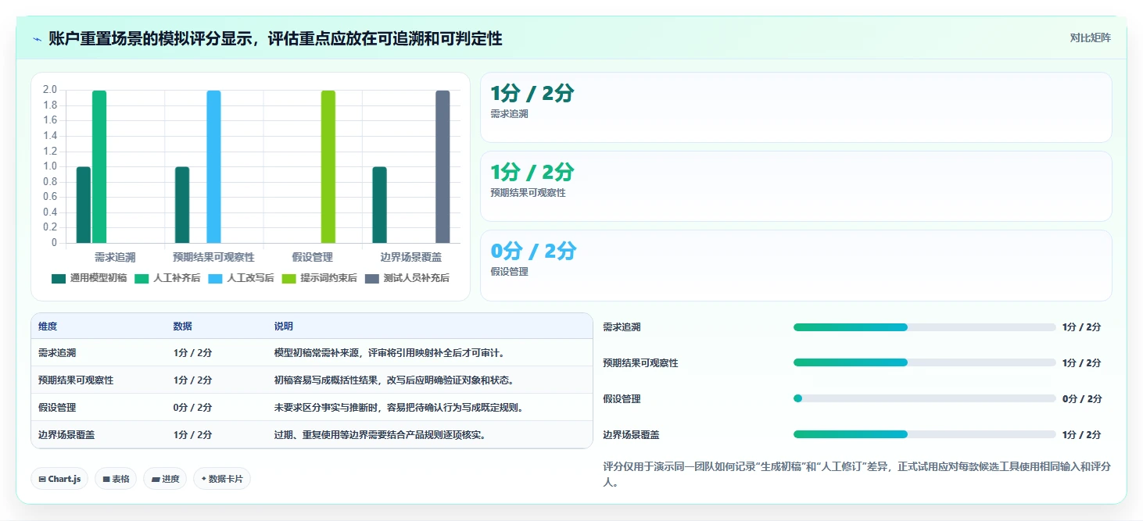This screenshot has height=521, width=1143.
Task: Click the green 人工补齐后 bar for 需求追溯
Action: coord(99,166)
